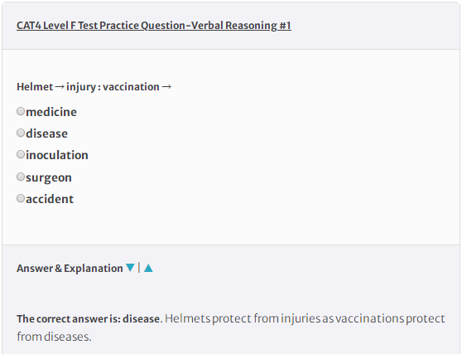Click the Helmet injury vaccination question text
The image size is (462, 354).
point(94,87)
